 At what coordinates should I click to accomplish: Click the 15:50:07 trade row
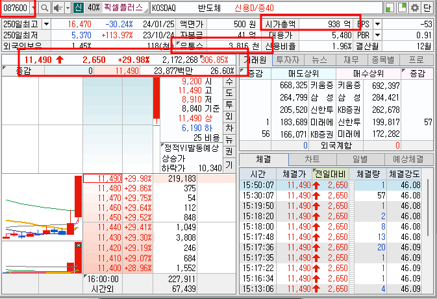click(x=331, y=185)
